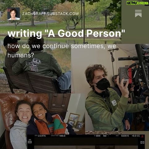Click the red A camera indicator
The image size is (149, 149).
pos(143,136)
